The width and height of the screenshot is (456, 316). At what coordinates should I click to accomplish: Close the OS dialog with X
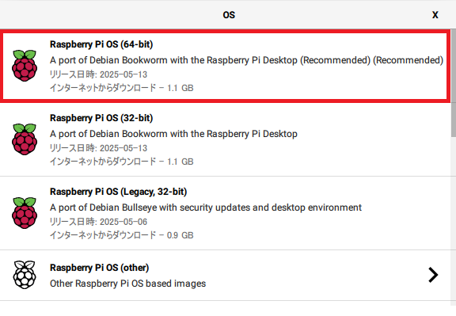coord(435,15)
